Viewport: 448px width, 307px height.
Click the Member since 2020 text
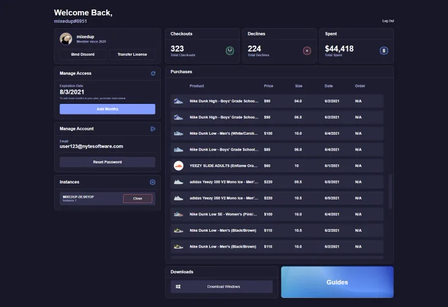91,42
